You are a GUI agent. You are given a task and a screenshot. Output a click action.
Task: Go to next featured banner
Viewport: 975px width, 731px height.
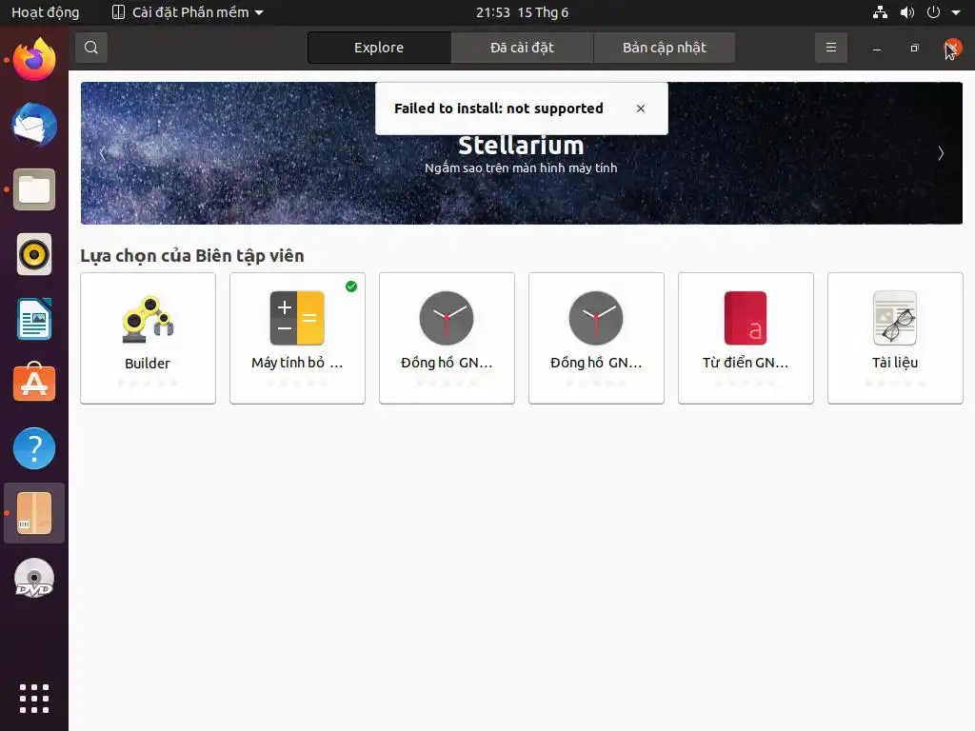[941, 153]
